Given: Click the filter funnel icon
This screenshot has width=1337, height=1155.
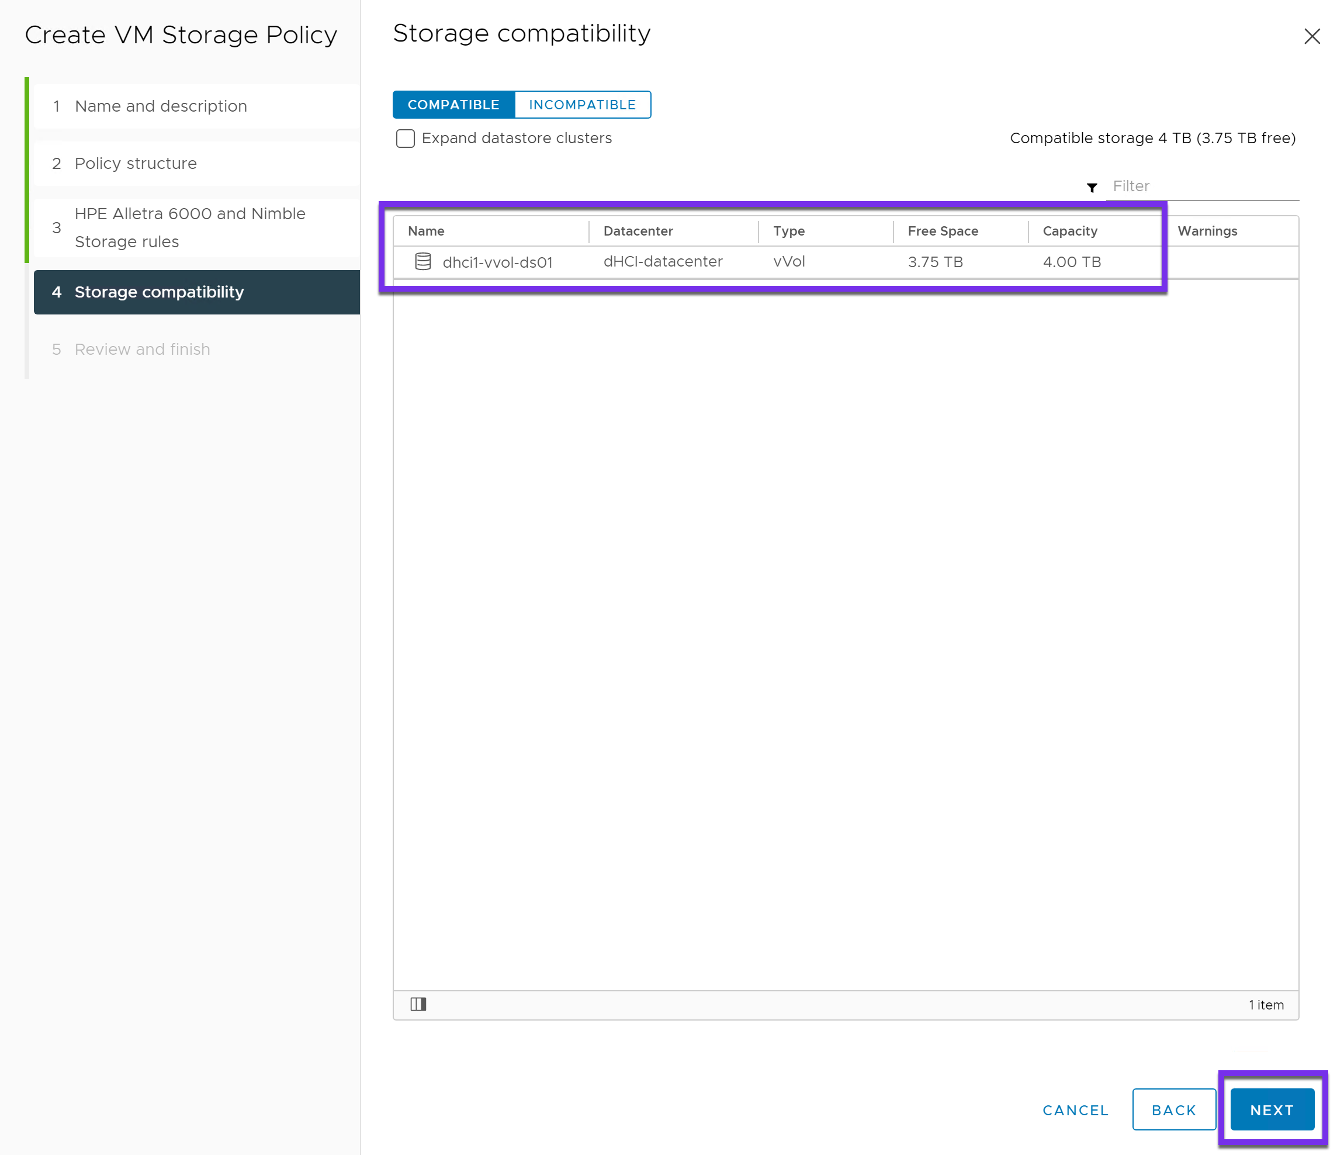Looking at the screenshot, I should pyautogui.click(x=1092, y=187).
